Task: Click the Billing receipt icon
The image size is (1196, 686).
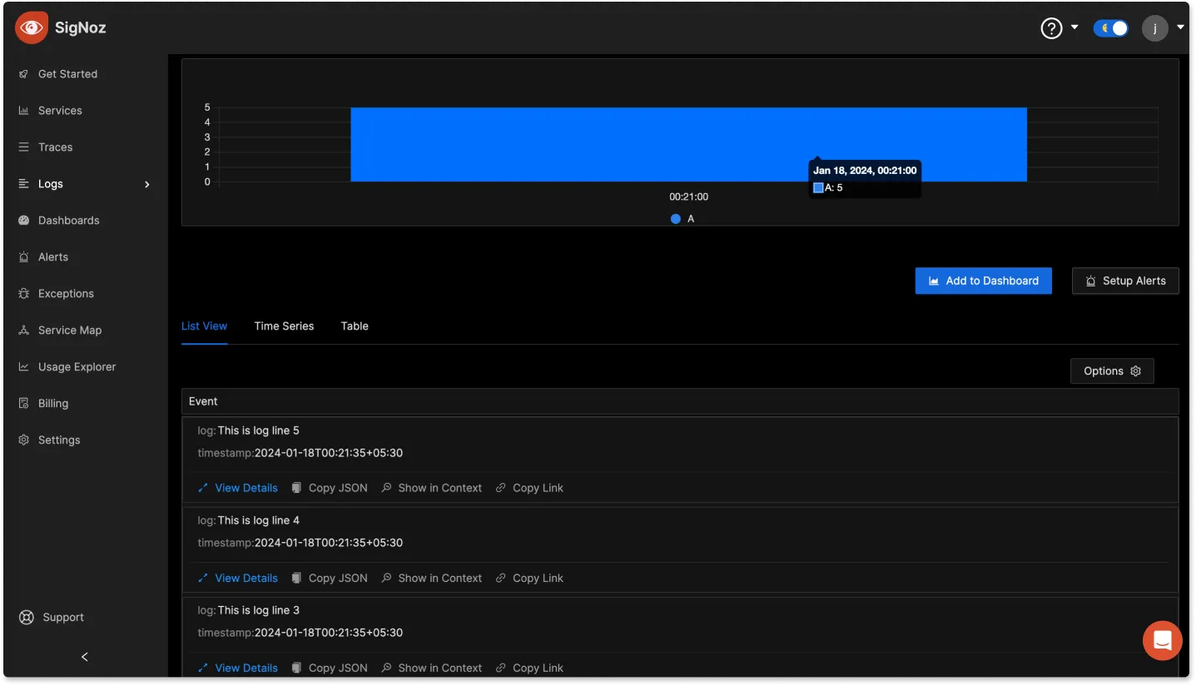Action: pyautogui.click(x=23, y=404)
